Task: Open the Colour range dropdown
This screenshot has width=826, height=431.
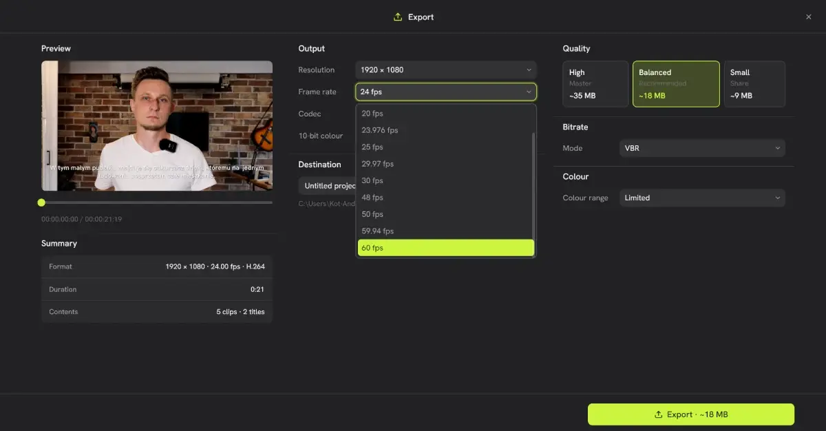Action: (x=702, y=198)
